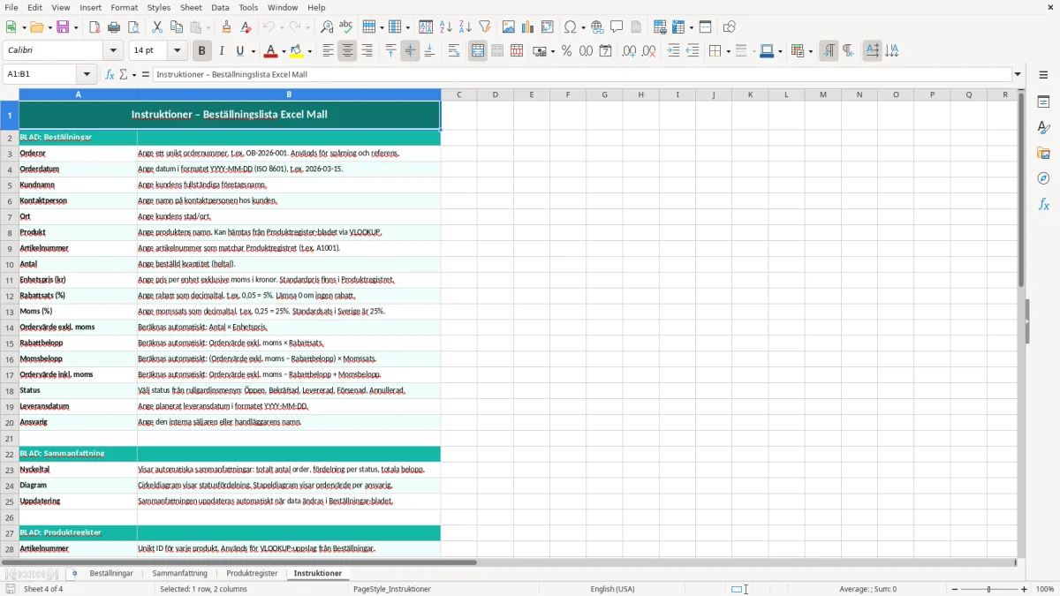Viewport: 1060px width, 596px height.
Task: Insert an image
Action: click(x=508, y=27)
